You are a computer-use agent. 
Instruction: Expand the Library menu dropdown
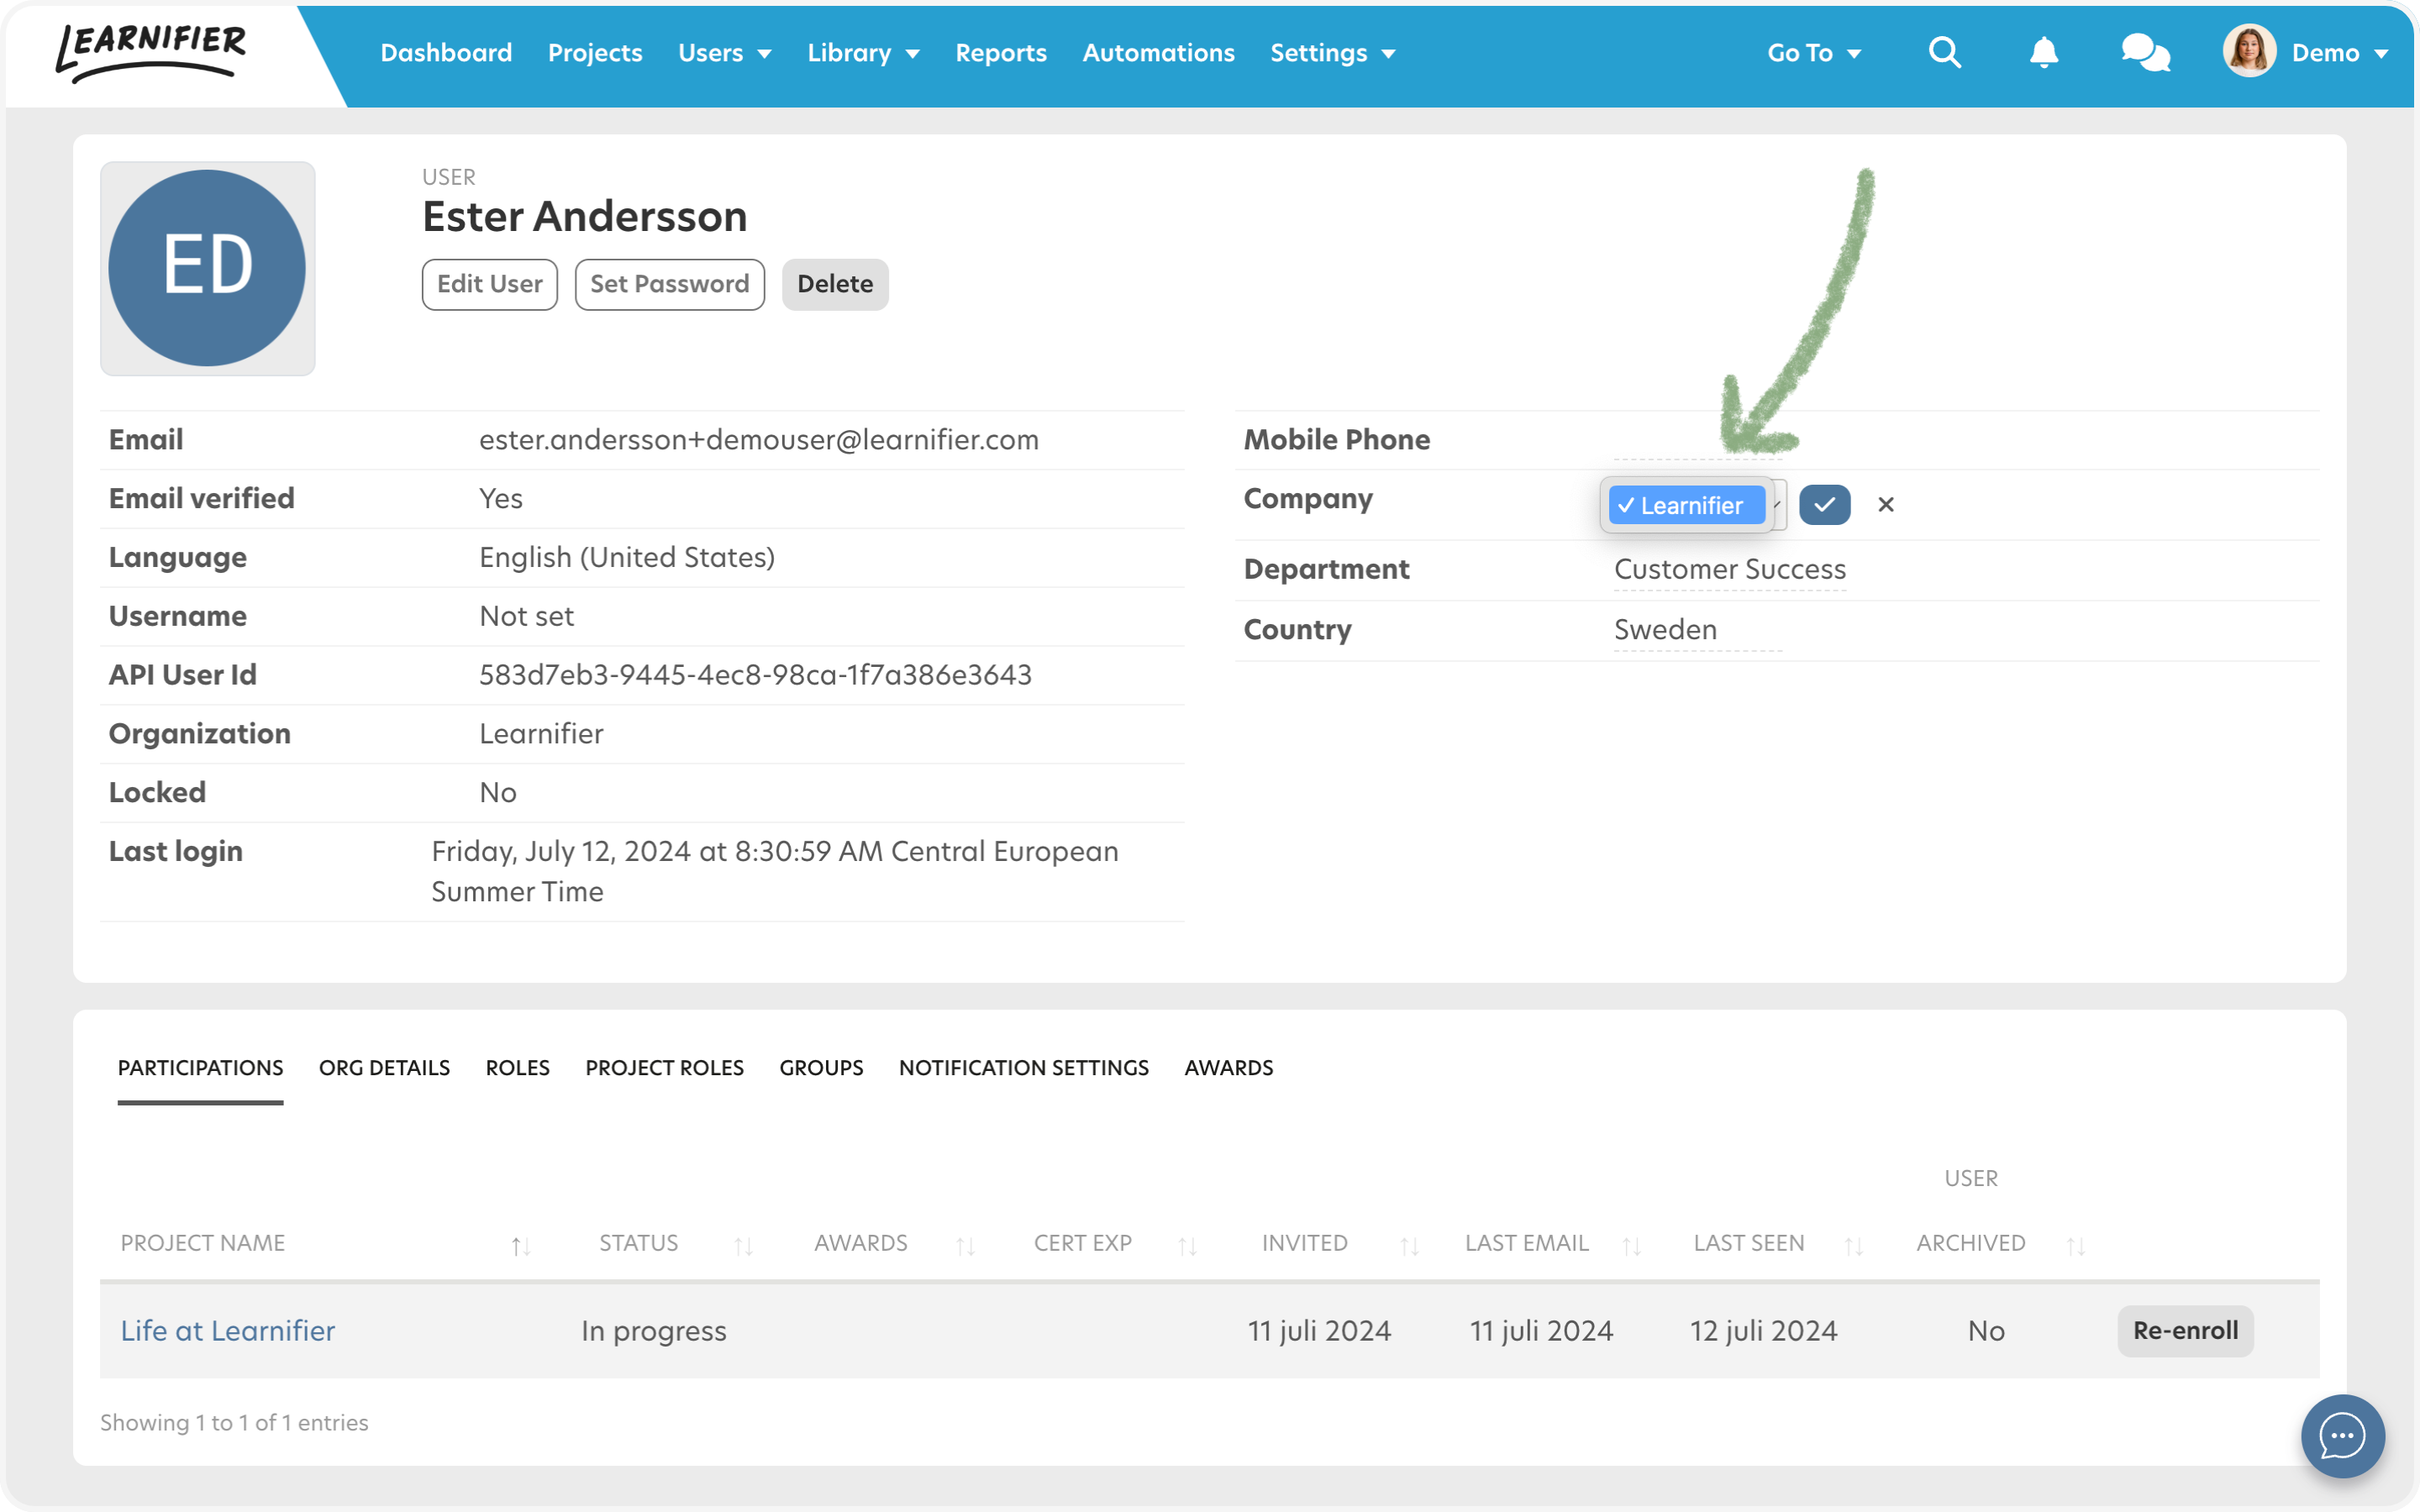[x=863, y=53]
